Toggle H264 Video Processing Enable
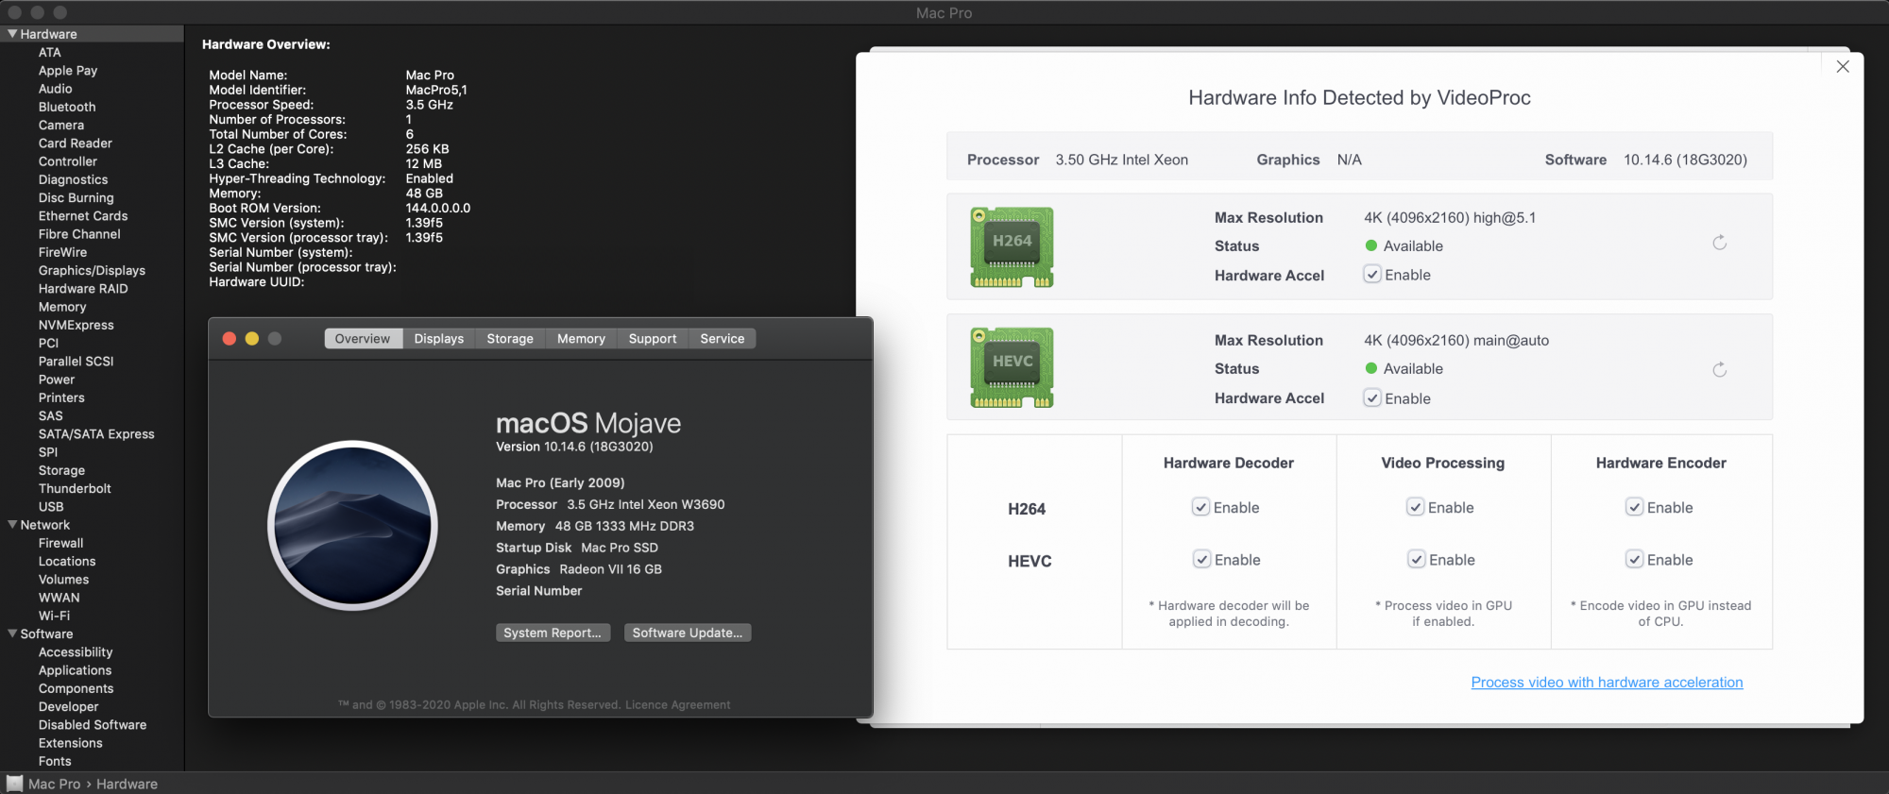1889x794 pixels. coord(1416,507)
